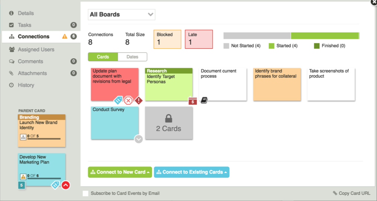Click the red calendar icon on Identify Target Personas card

pyautogui.click(x=193, y=101)
